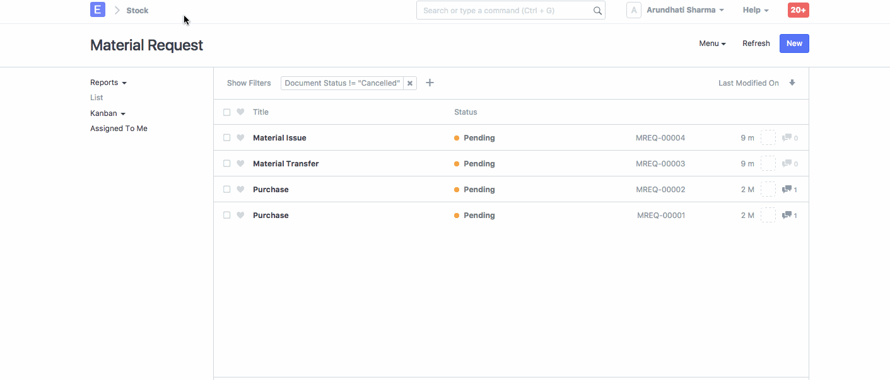Expand the Menu dropdown

click(x=711, y=43)
